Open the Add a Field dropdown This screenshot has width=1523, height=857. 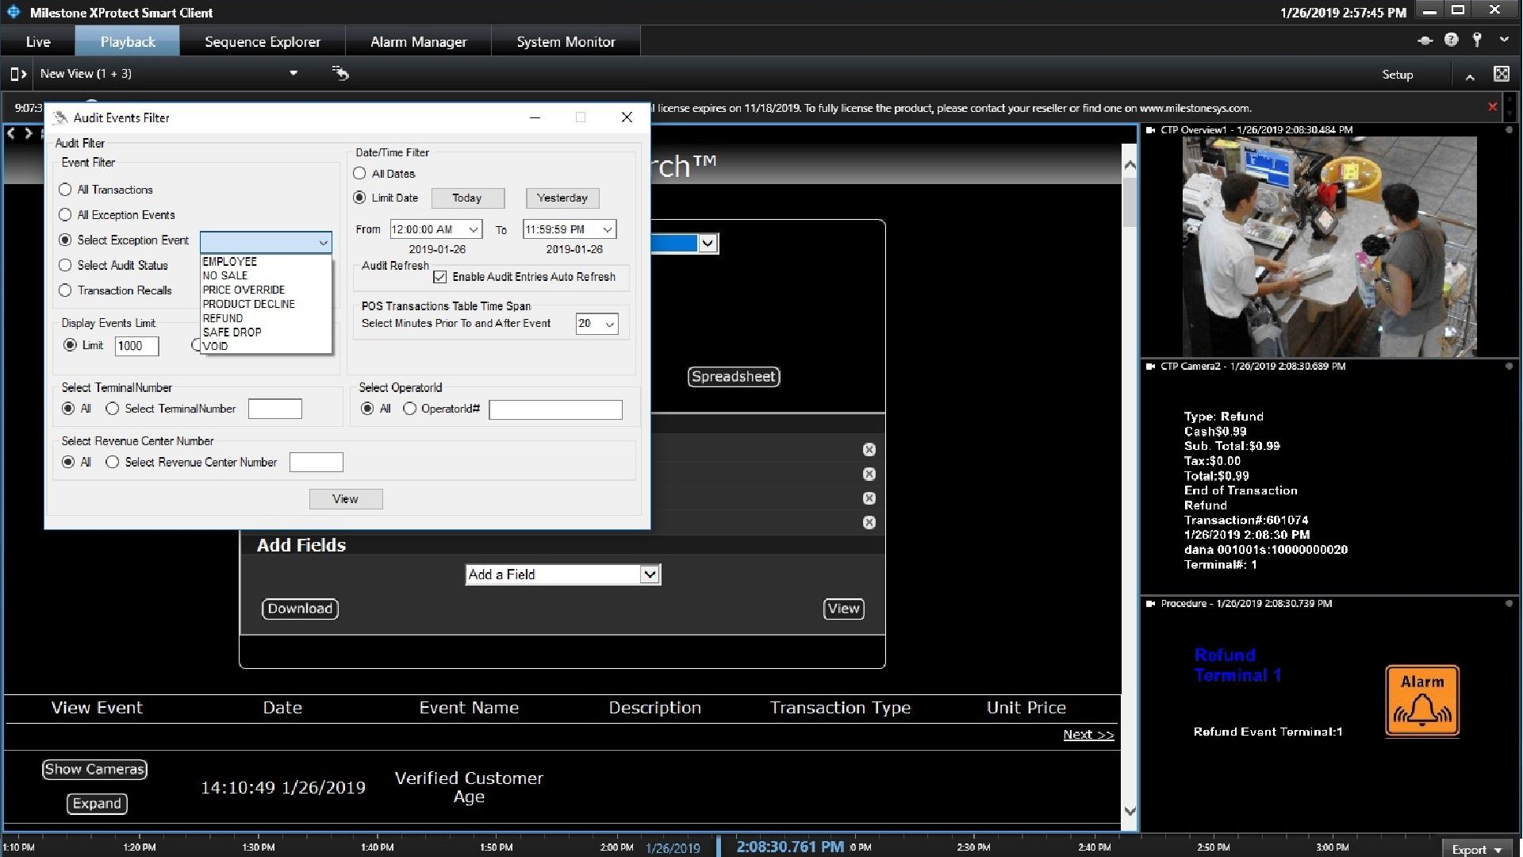pyautogui.click(x=650, y=575)
